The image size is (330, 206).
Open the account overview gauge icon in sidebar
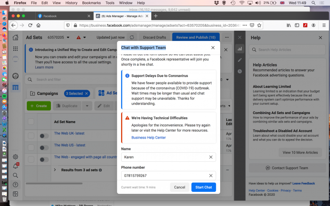(x=16, y=76)
